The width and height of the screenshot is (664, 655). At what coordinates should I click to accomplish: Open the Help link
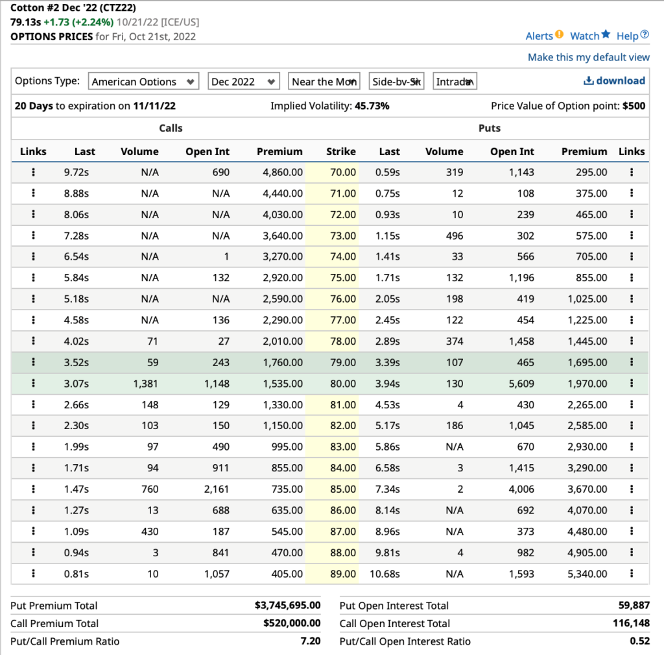pyautogui.click(x=632, y=36)
